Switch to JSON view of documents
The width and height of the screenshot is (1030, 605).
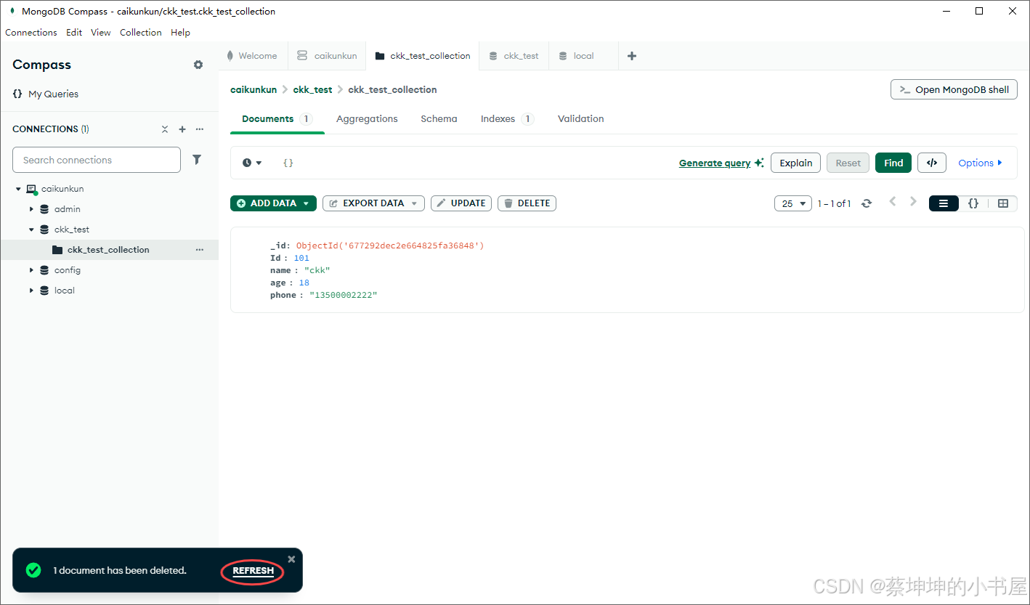click(973, 203)
